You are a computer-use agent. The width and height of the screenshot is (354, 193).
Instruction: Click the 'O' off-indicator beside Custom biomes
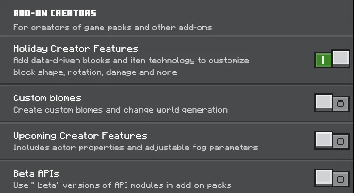(340, 104)
